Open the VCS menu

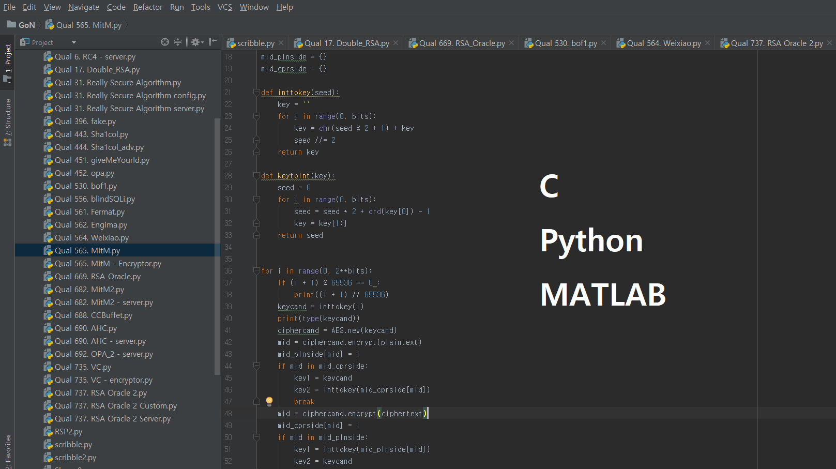[225, 7]
